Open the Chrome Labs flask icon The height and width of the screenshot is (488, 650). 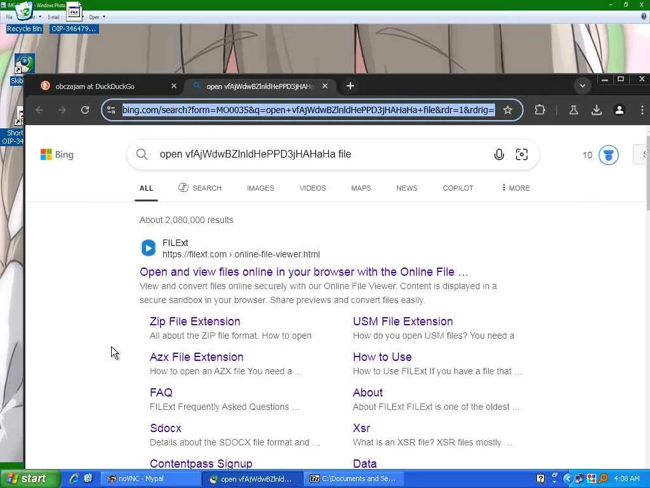(574, 110)
